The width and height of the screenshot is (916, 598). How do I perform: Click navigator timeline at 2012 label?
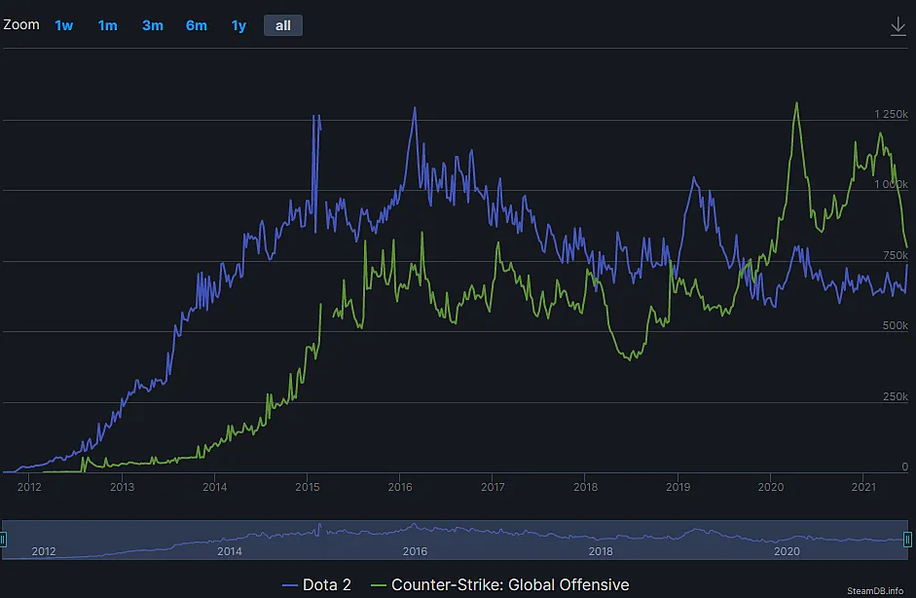(x=44, y=551)
